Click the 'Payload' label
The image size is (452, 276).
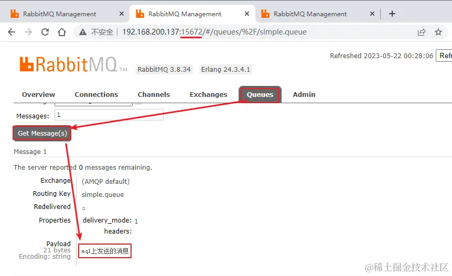click(59, 244)
